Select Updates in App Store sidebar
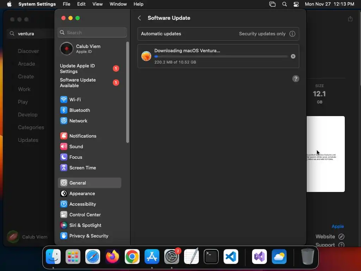Viewport: 361px width, 271px height. (28, 140)
